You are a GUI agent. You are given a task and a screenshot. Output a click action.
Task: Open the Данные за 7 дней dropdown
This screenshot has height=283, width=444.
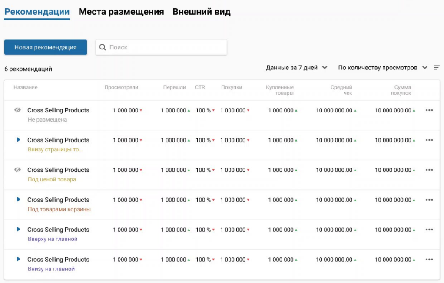pos(296,68)
